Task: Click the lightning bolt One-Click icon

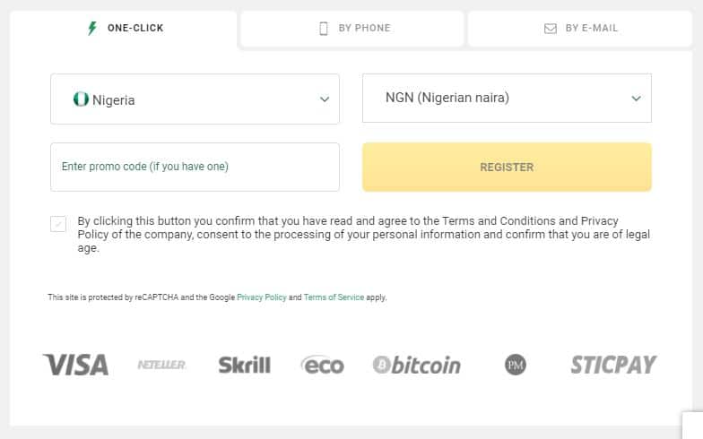Action: pyautogui.click(x=92, y=28)
